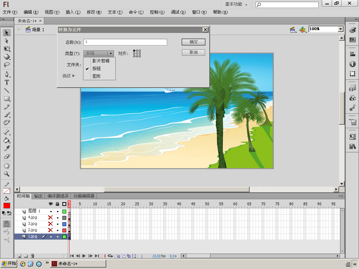This screenshot has width=359, height=269.
Task: Show the hidden 4.jpg layer
Action: tap(50, 218)
